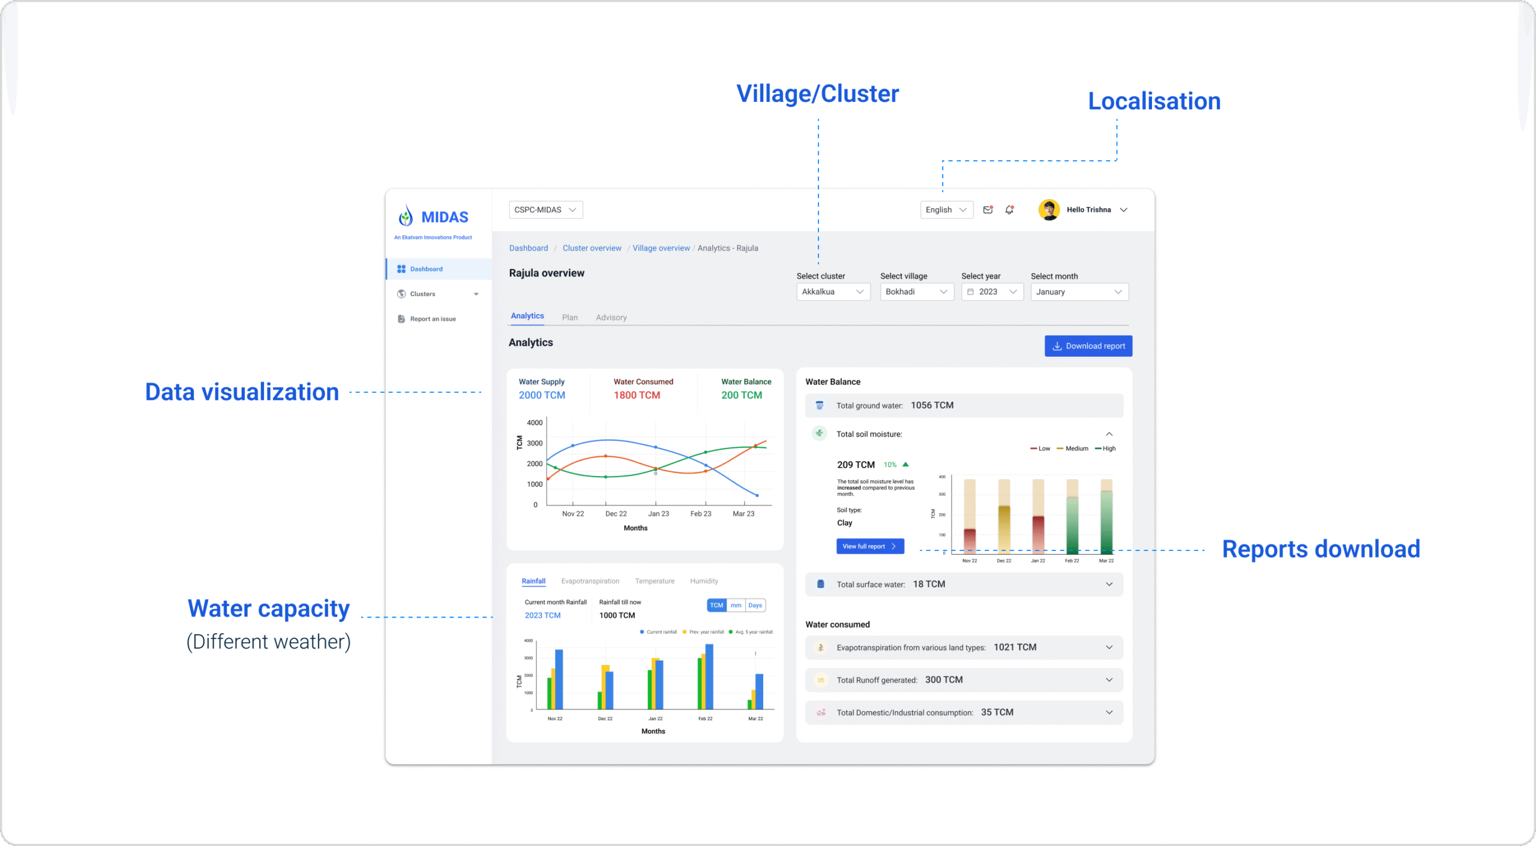Click the Report an issue icon
Viewport: 1536px width, 846px height.
point(401,319)
